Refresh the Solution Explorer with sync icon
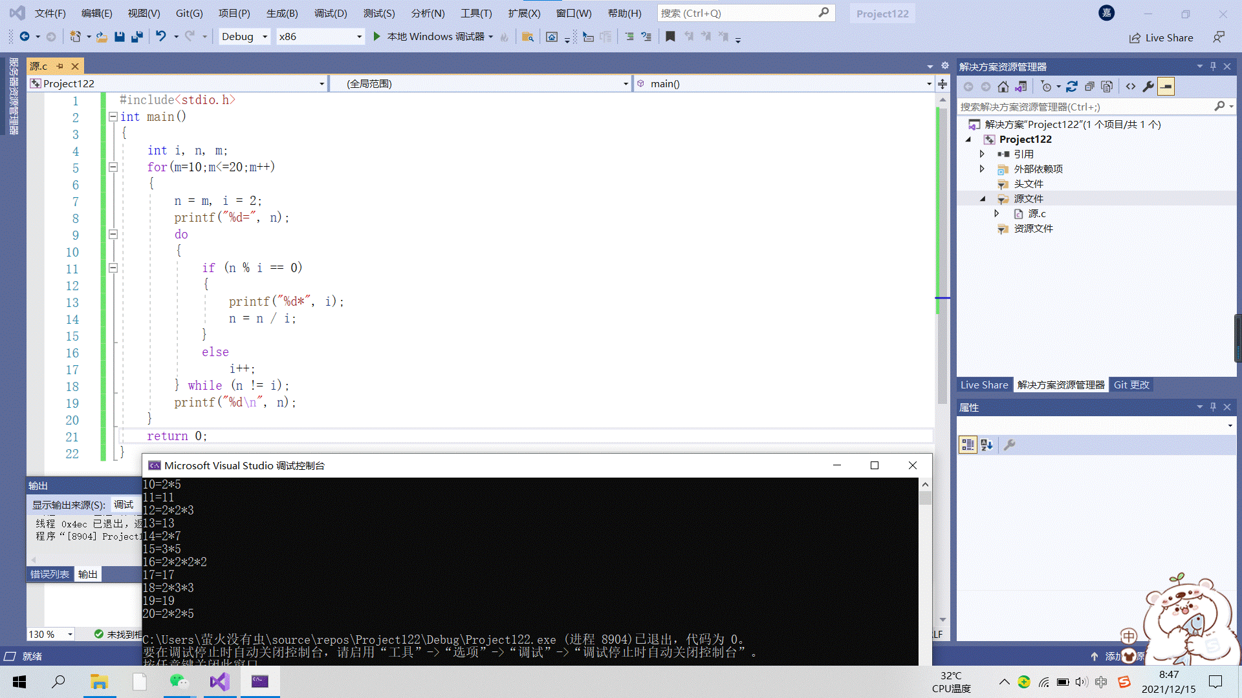 click(1072, 87)
